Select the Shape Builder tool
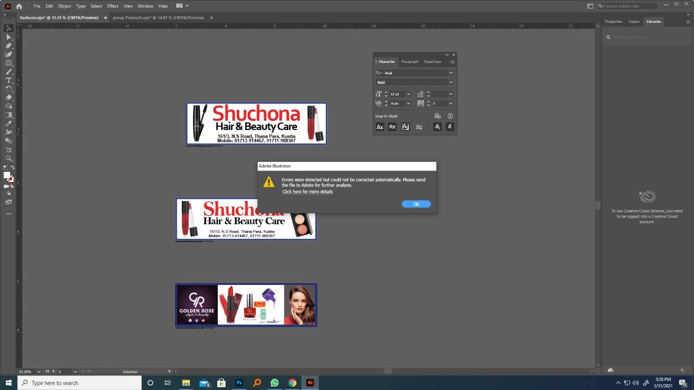The height and width of the screenshot is (390, 694). point(9,106)
